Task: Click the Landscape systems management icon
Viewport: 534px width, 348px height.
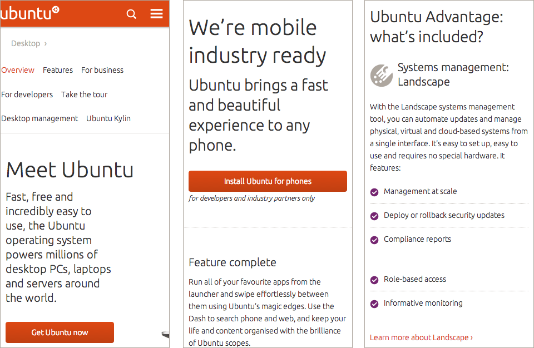Action: 382,75
